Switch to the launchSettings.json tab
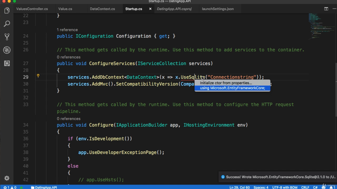 click(218, 9)
